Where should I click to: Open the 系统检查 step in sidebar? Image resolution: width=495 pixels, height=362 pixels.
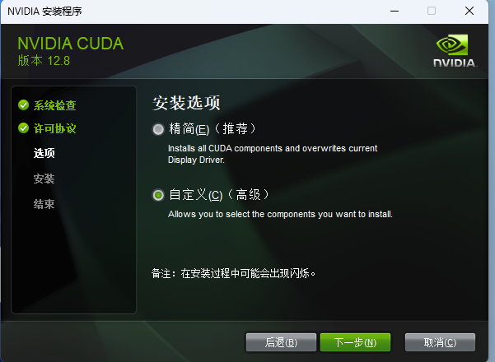pos(54,105)
